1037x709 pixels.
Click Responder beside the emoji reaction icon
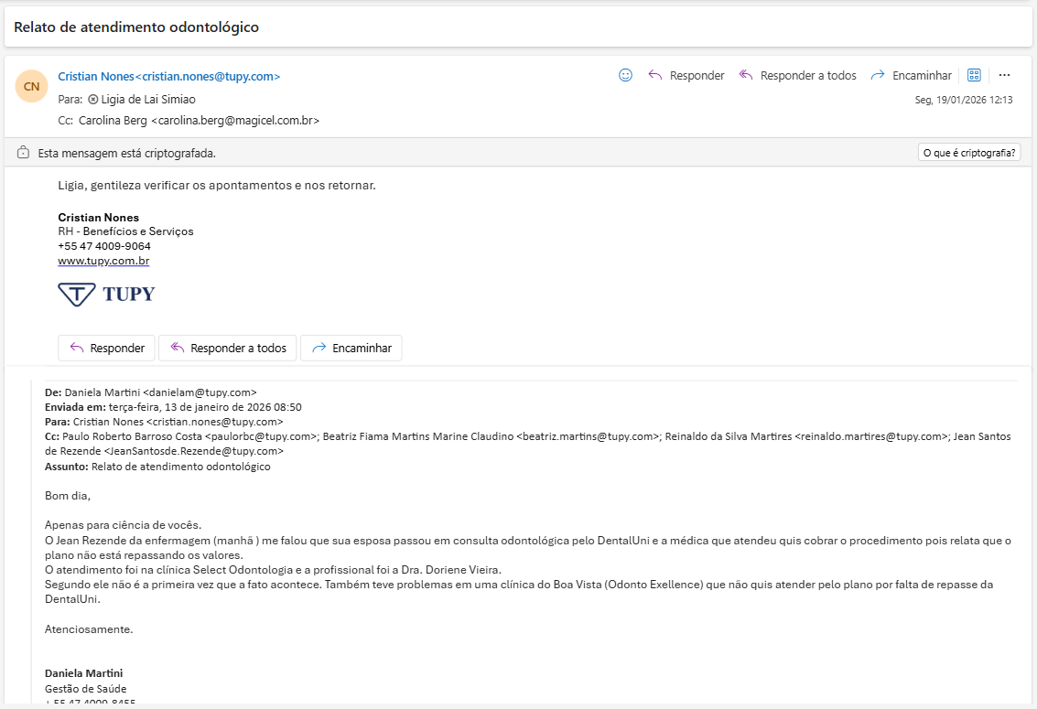coord(686,76)
